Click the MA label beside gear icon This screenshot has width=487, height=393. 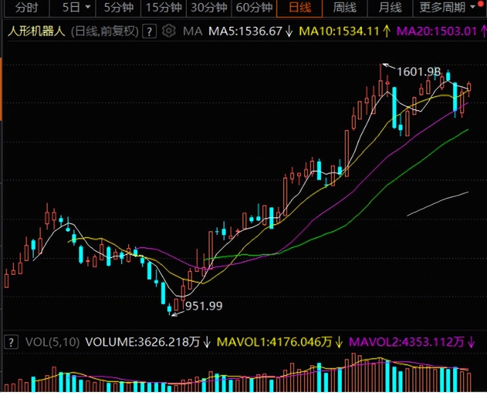[193, 31]
